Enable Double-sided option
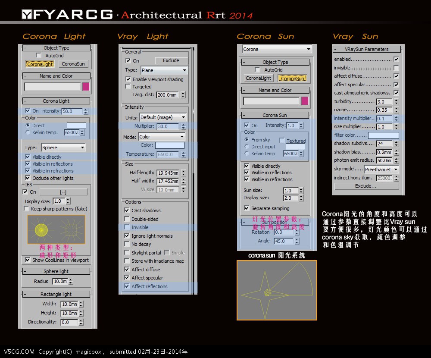The height and width of the screenshot is (358, 431). [x=127, y=219]
